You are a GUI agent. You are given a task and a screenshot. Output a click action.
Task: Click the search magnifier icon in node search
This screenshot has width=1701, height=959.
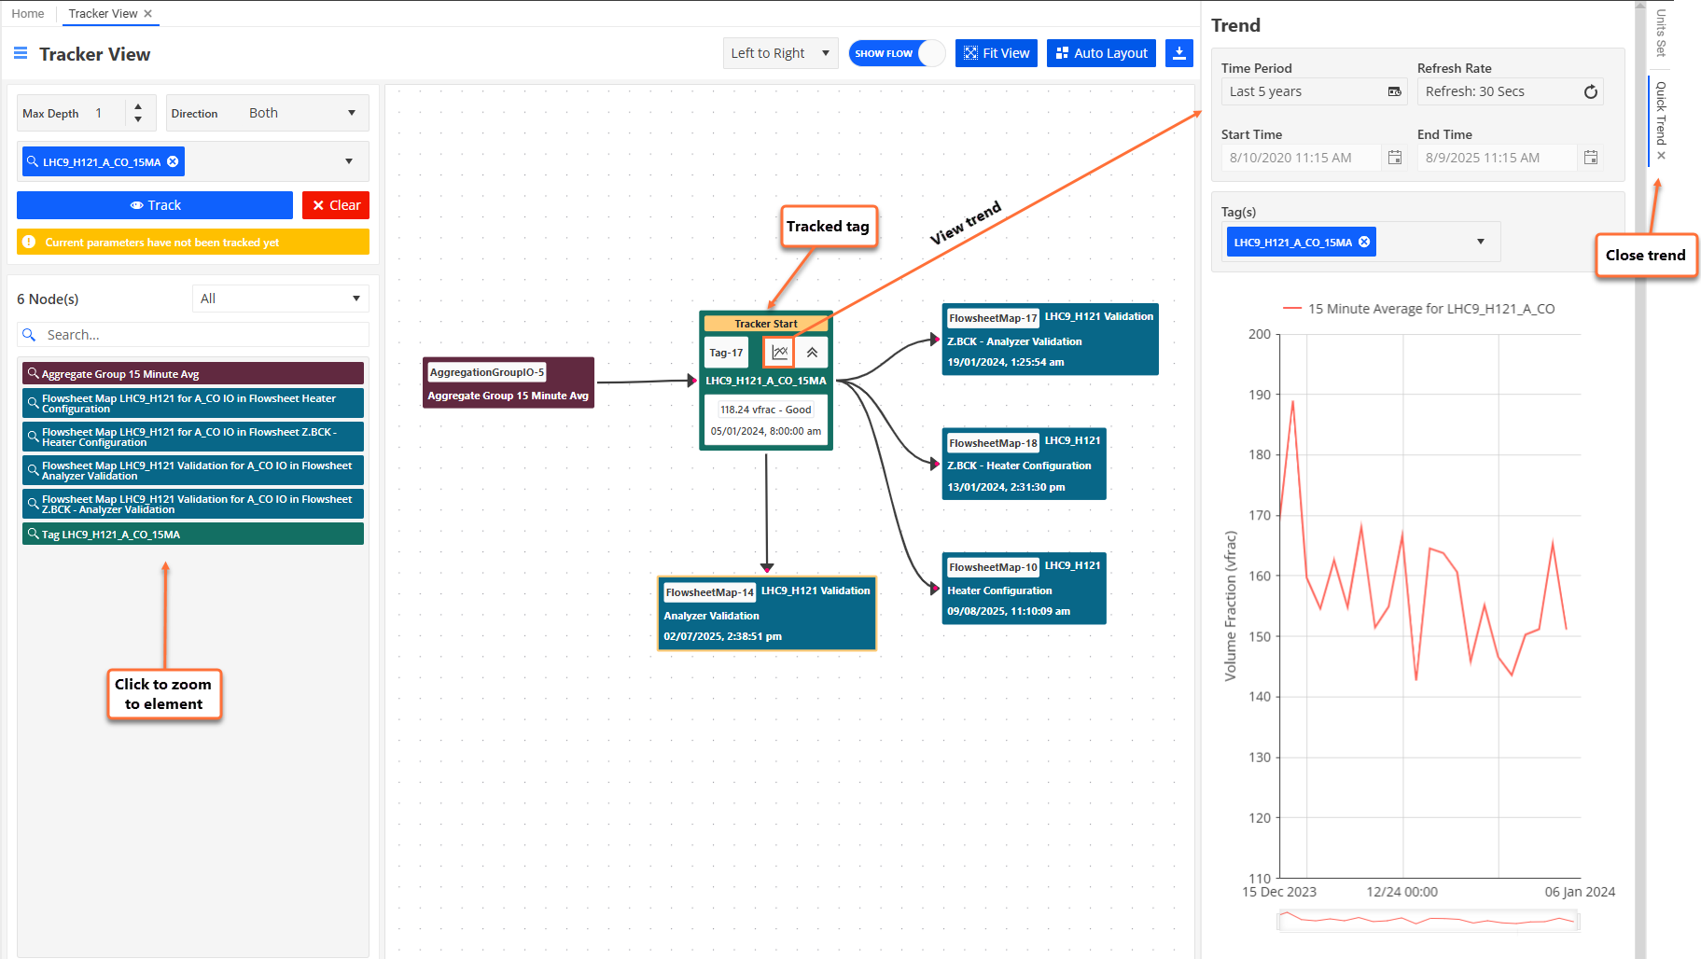coord(29,335)
